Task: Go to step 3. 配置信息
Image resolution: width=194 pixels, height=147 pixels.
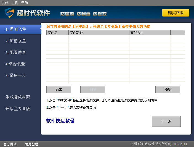Action: coord(16,53)
